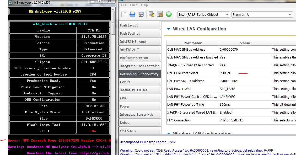Open the Build menu

(134, 5)
